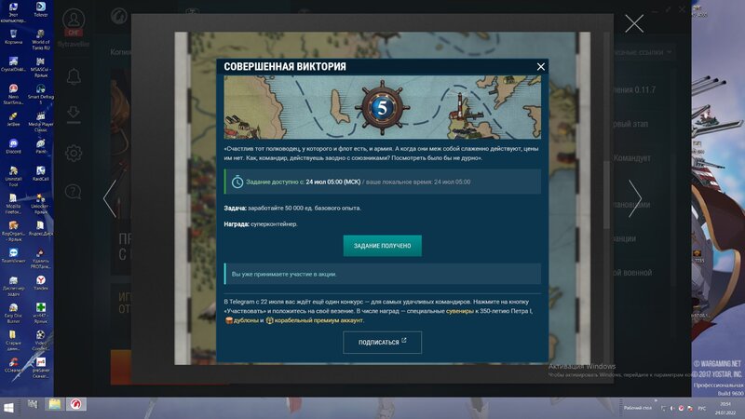Click the web page scrollbar thumb
This screenshot has height=419, width=745.
click(x=606, y=195)
